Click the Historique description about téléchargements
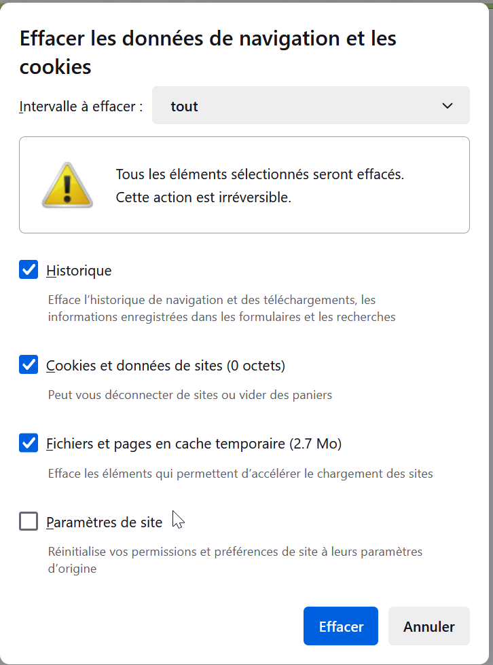Image resolution: width=493 pixels, height=665 pixels. click(221, 308)
